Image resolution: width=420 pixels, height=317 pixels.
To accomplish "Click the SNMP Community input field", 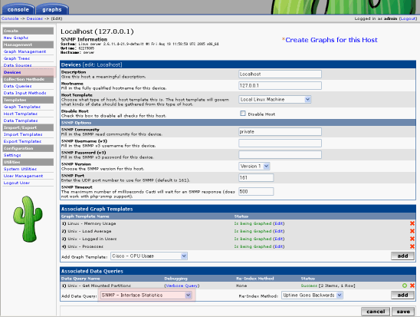I will click(x=280, y=132).
